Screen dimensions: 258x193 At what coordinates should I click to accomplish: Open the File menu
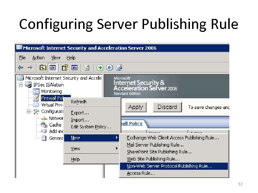coord(22,58)
